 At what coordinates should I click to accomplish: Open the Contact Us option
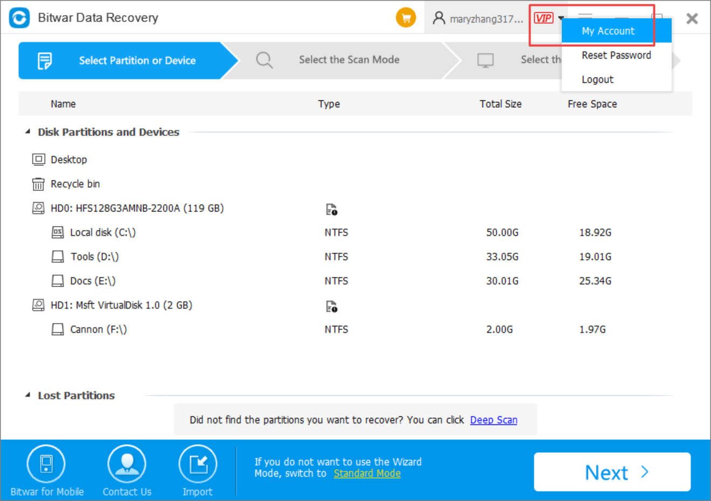click(x=127, y=471)
